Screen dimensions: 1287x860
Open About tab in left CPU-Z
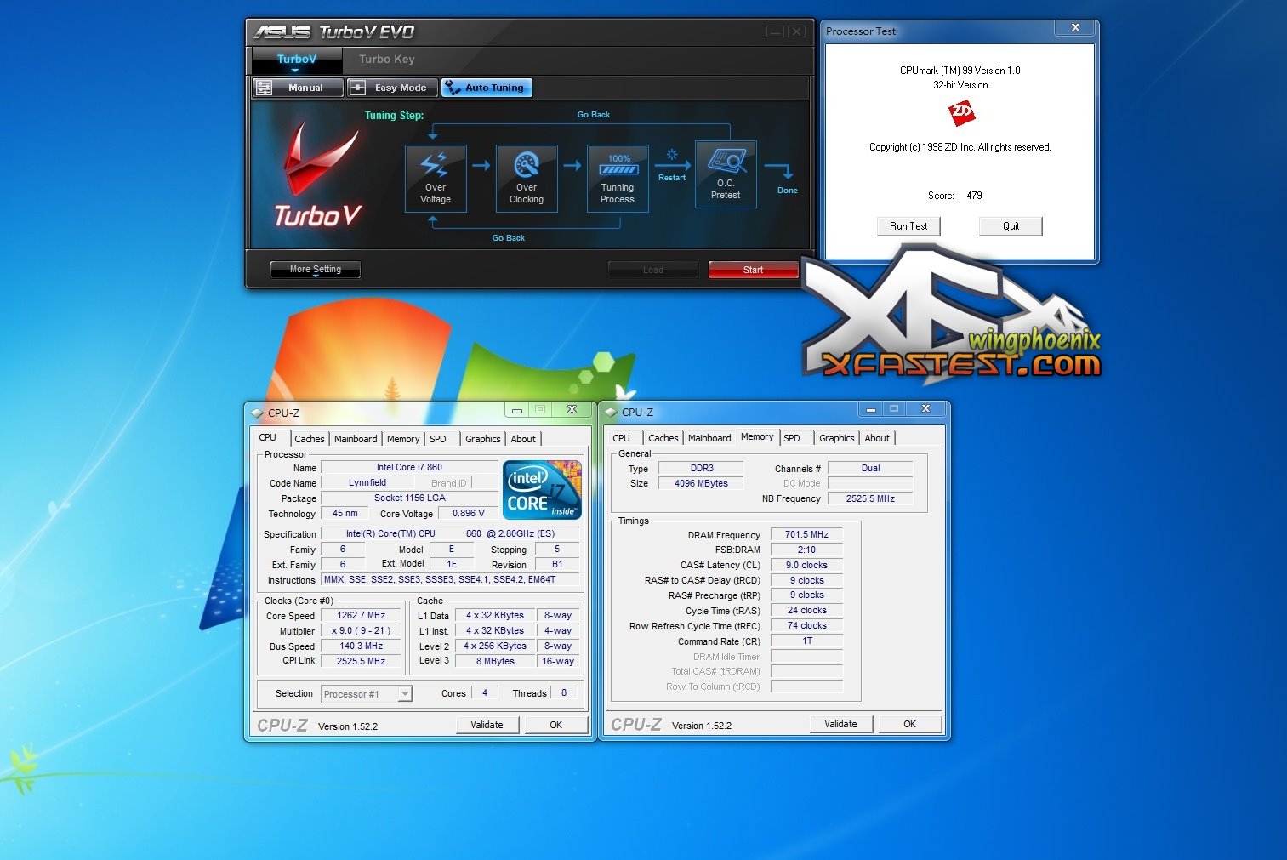(x=524, y=440)
